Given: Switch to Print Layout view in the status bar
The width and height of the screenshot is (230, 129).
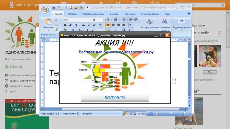Looking at the screenshot, I should point(125,114).
